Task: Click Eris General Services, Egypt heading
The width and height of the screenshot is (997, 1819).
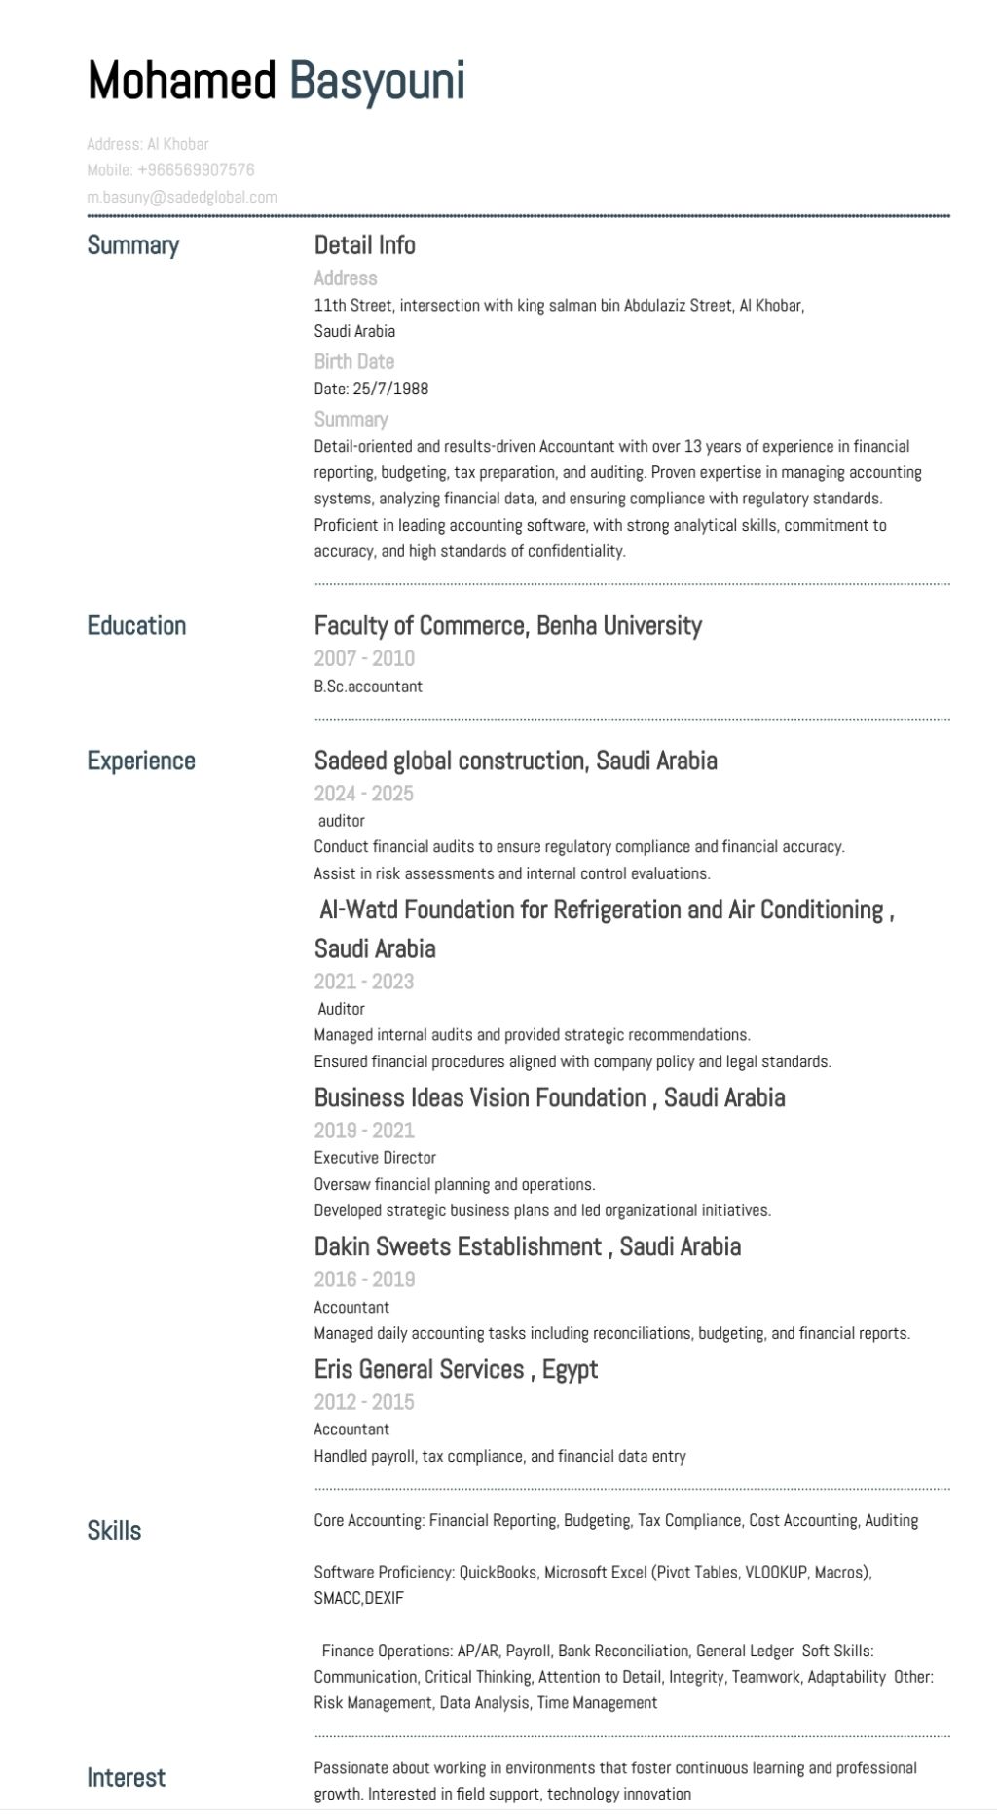Action: tap(456, 1369)
